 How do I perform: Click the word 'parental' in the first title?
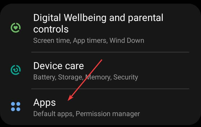[145, 18]
